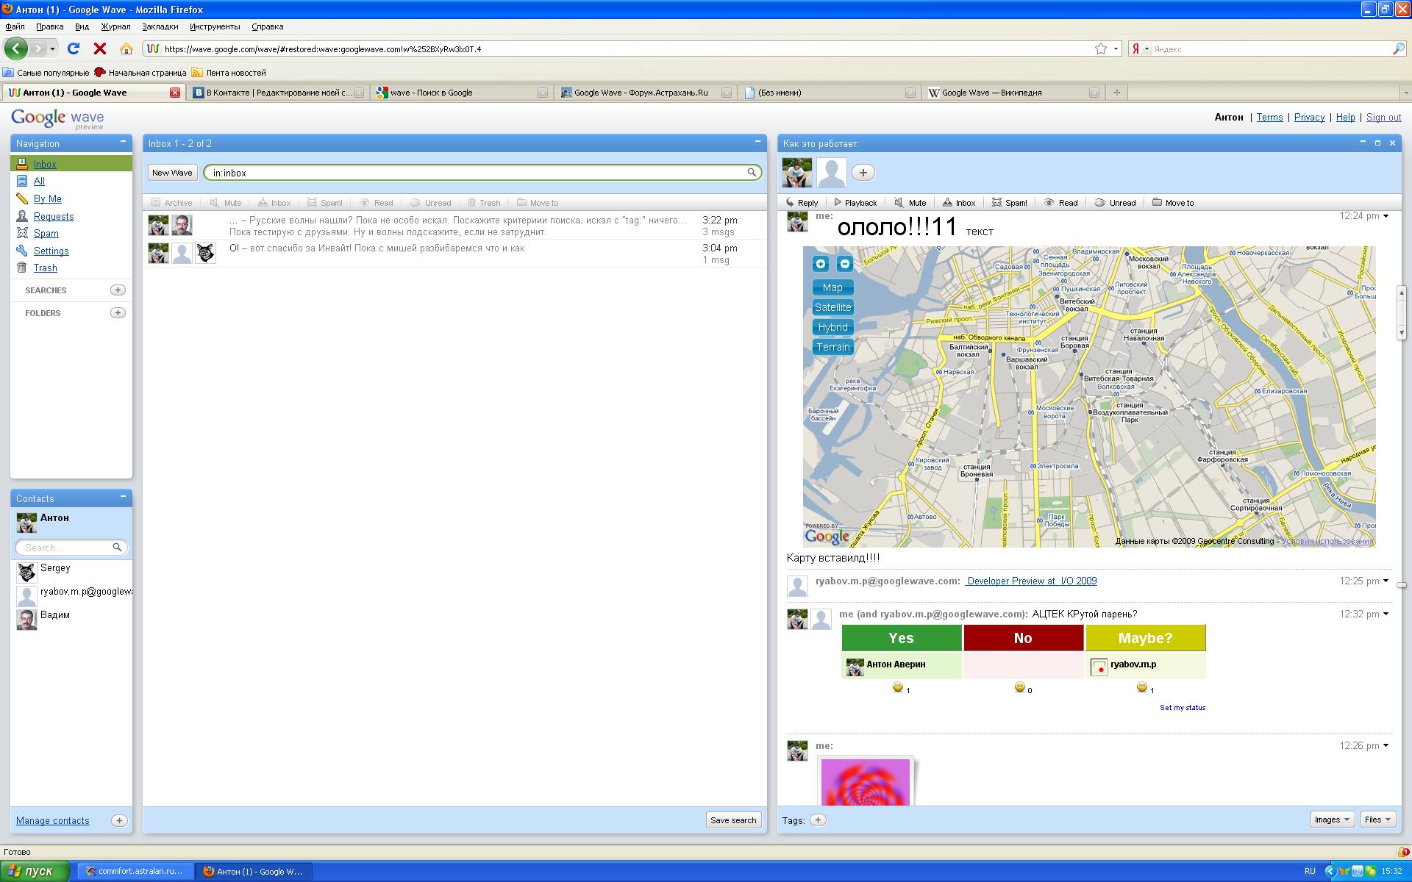
Task: Zoom out on the map gadget
Action: click(845, 264)
